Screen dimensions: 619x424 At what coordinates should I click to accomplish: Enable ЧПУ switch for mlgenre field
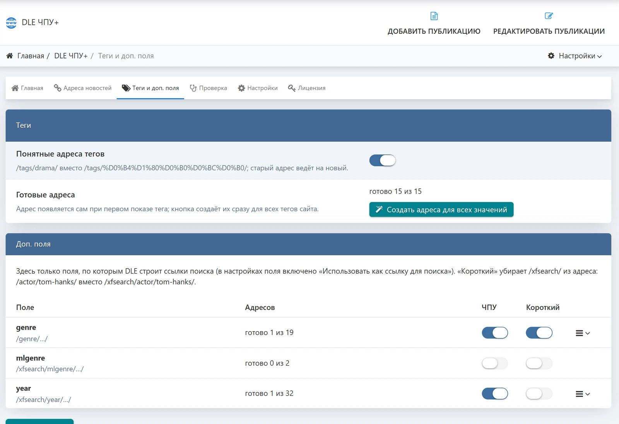point(495,363)
